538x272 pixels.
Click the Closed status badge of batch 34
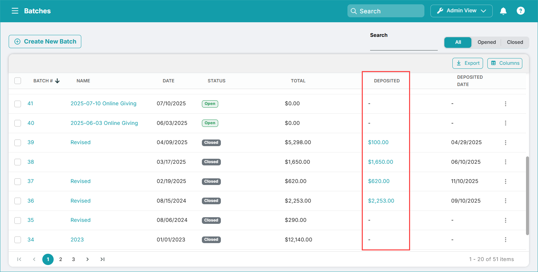[211, 240]
